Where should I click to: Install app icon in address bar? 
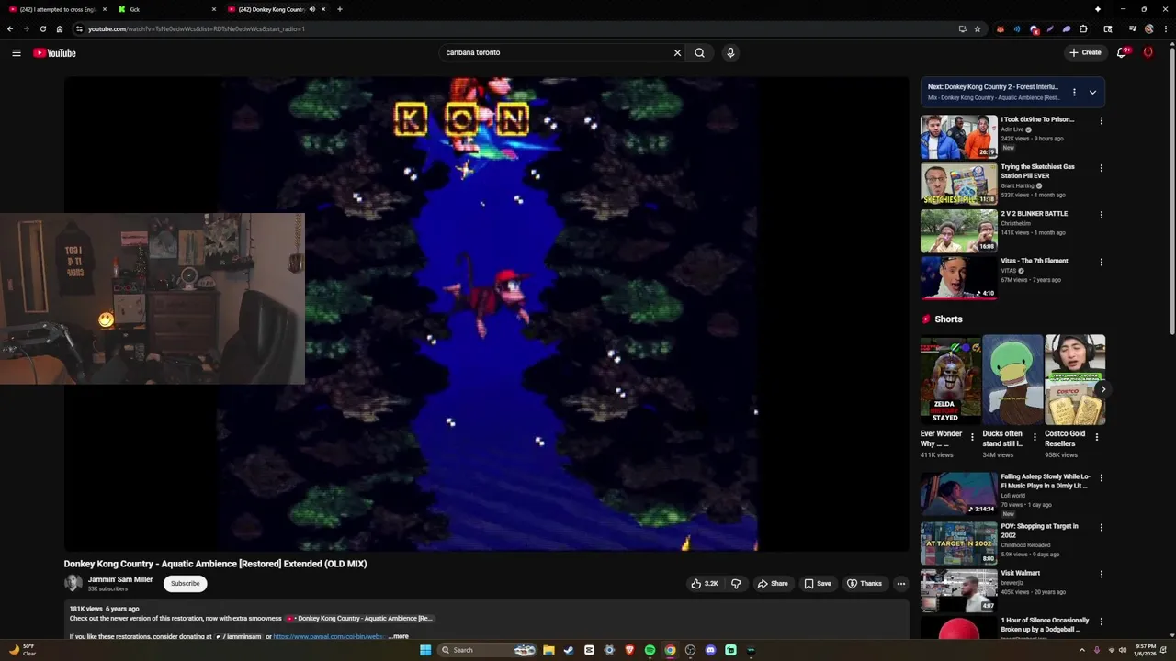tap(962, 28)
